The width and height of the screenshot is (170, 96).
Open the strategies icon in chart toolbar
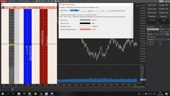click(65, 1)
